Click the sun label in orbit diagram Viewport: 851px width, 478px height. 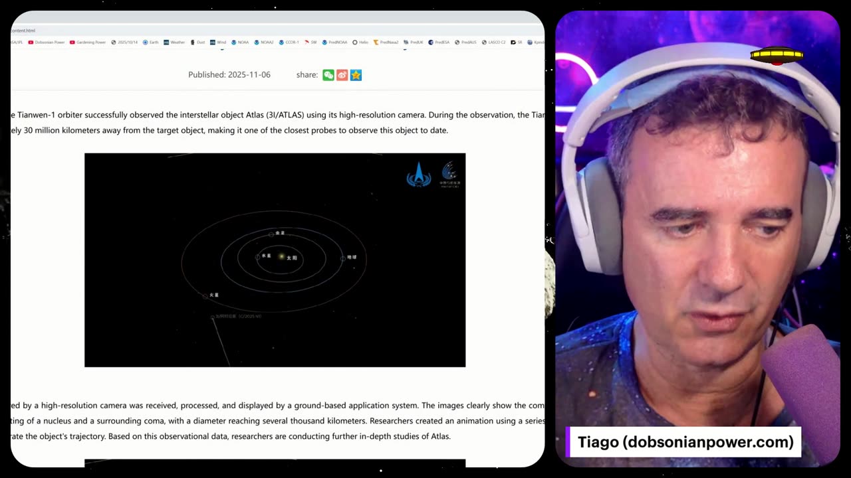(291, 258)
